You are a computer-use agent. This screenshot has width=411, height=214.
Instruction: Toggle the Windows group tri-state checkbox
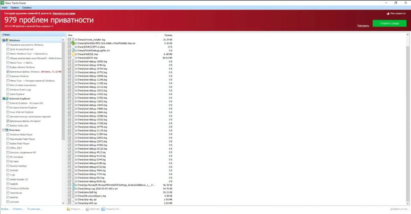(4, 40)
